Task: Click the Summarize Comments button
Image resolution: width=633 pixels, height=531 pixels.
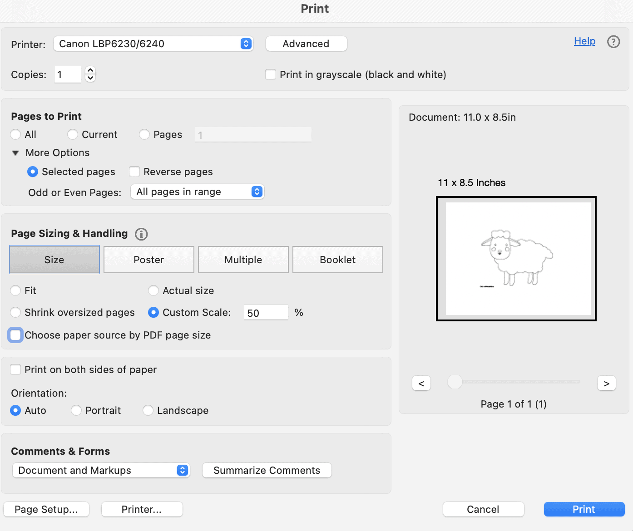Action: pos(267,470)
